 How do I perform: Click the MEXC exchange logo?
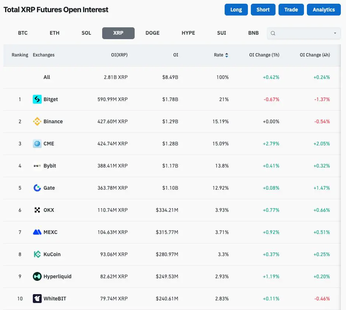pyautogui.click(x=37, y=232)
